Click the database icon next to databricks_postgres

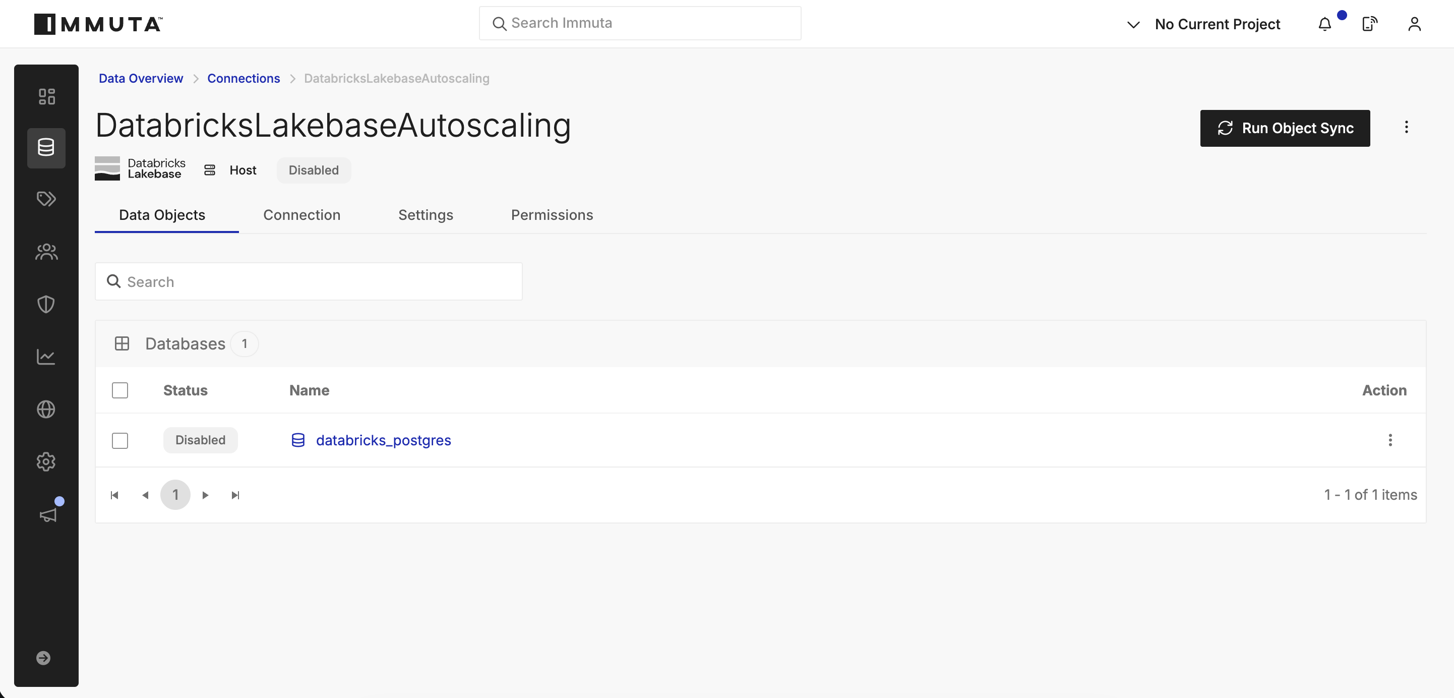point(298,440)
